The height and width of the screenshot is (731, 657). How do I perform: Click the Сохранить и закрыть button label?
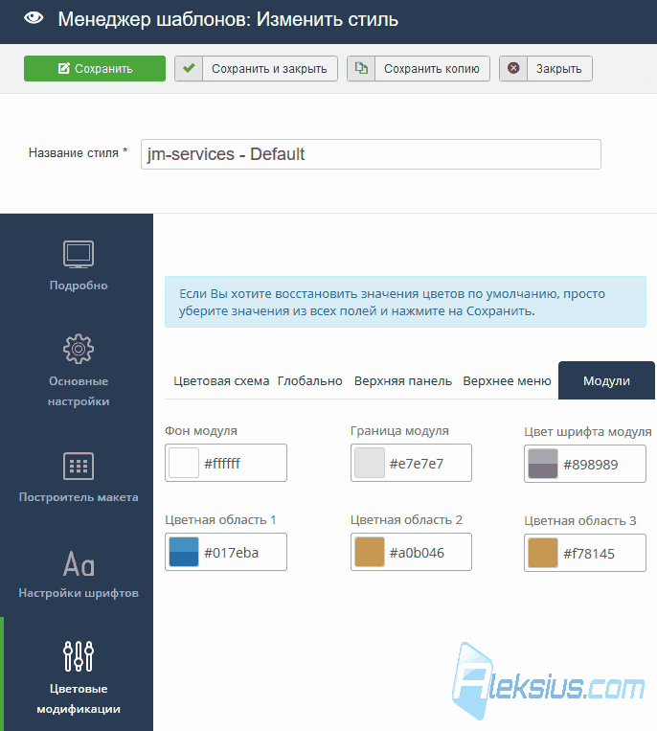tap(269, 69)
